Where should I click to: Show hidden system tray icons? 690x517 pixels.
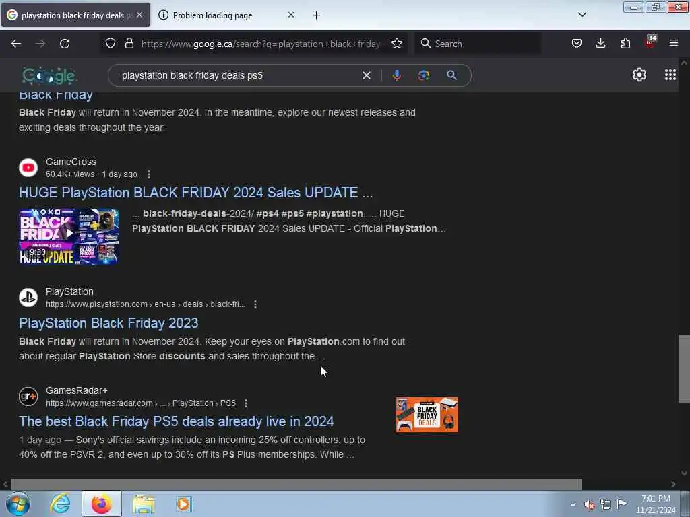[573, 504]
